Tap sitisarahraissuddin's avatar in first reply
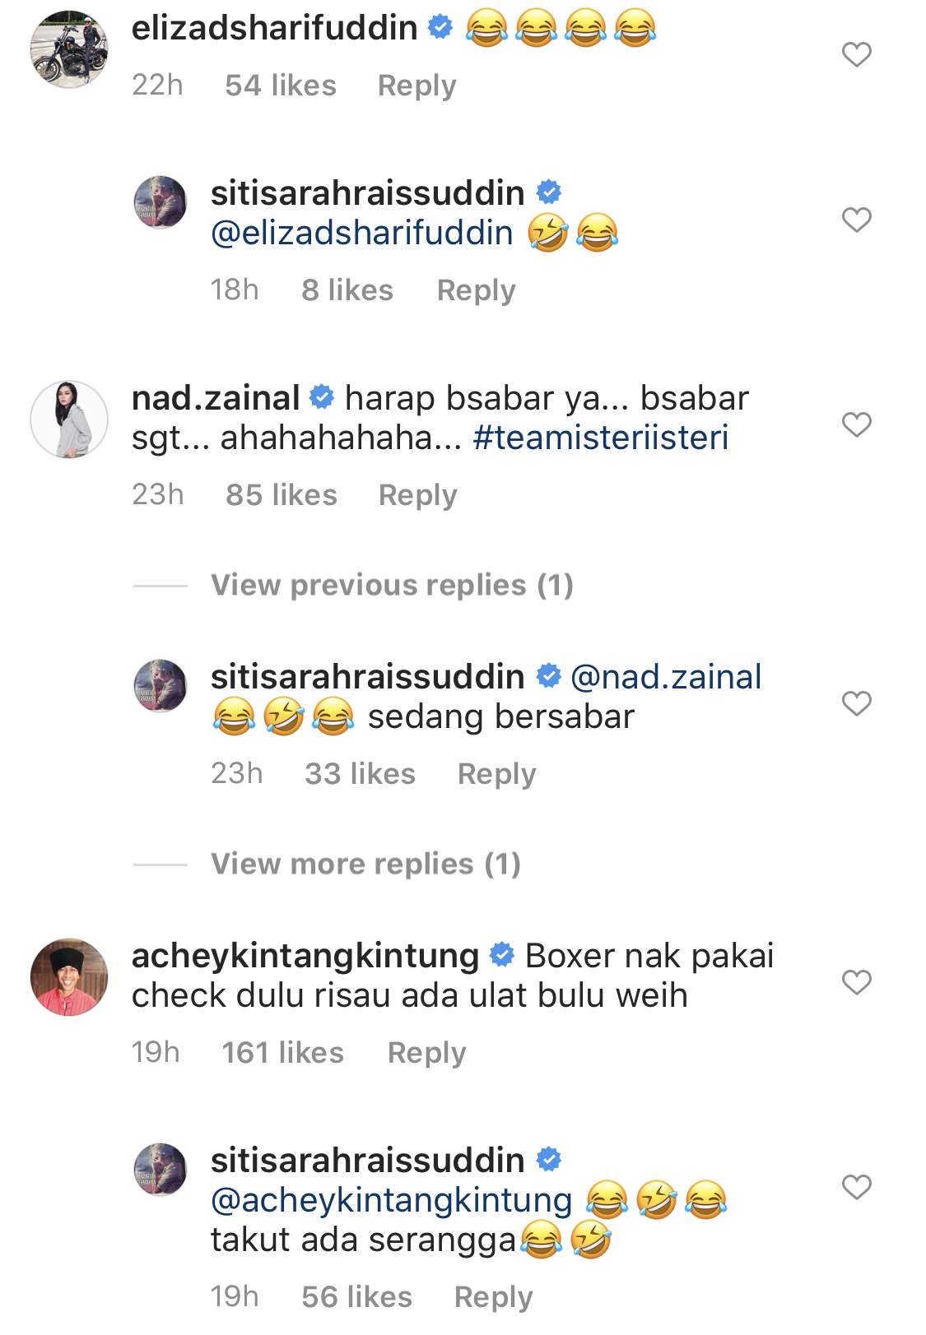The height and width of the screenshot is (1335, 926). coord(161,202)
